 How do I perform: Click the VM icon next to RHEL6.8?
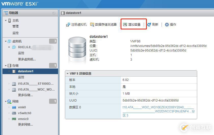[x=14, y=47]
